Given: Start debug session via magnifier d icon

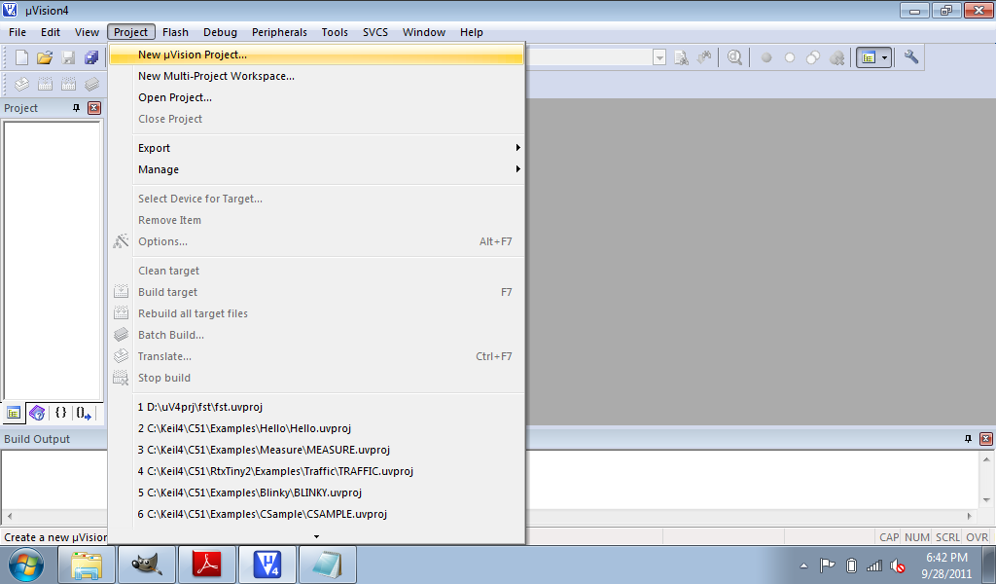Looking at the screenshot, I should pos(735,57).
